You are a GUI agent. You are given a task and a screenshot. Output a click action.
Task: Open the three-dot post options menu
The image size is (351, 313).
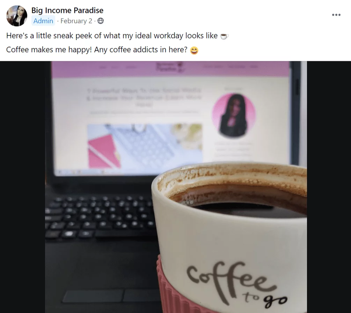pos(336,15)
